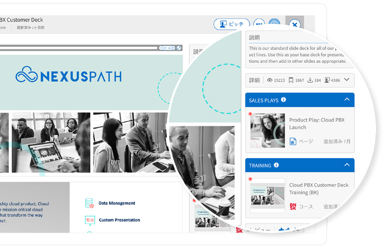Viewport: 391px width, 248px height.
Task: Zoom out with the minus icon
Action: coord(161,48)
